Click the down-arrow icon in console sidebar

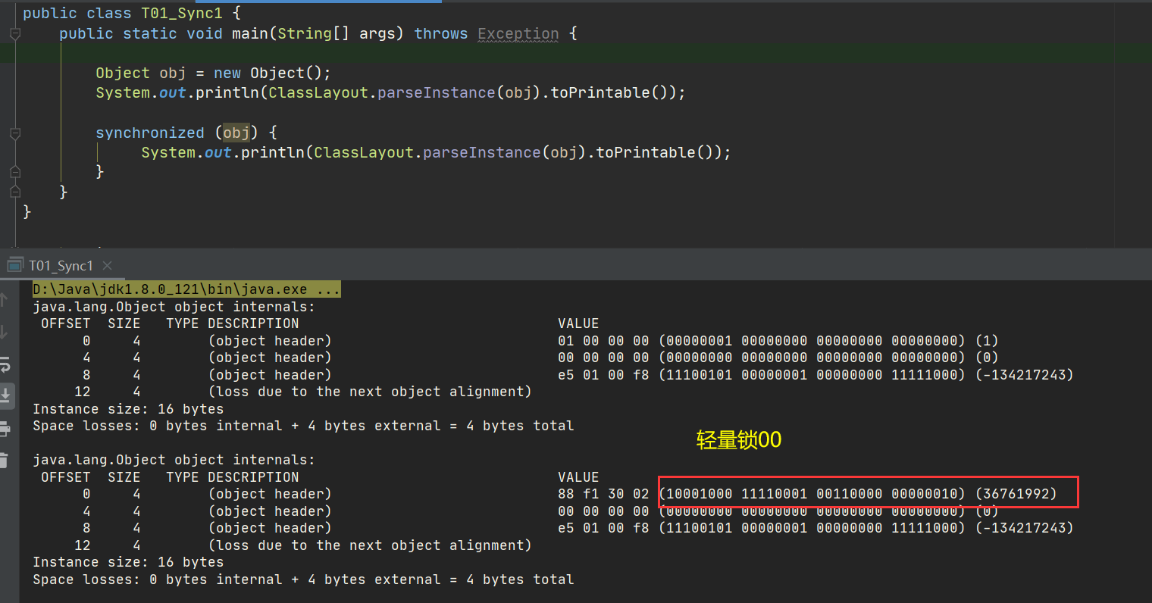(4, 332)
